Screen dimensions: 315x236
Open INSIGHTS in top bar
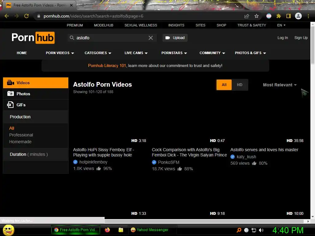(176, 25)
